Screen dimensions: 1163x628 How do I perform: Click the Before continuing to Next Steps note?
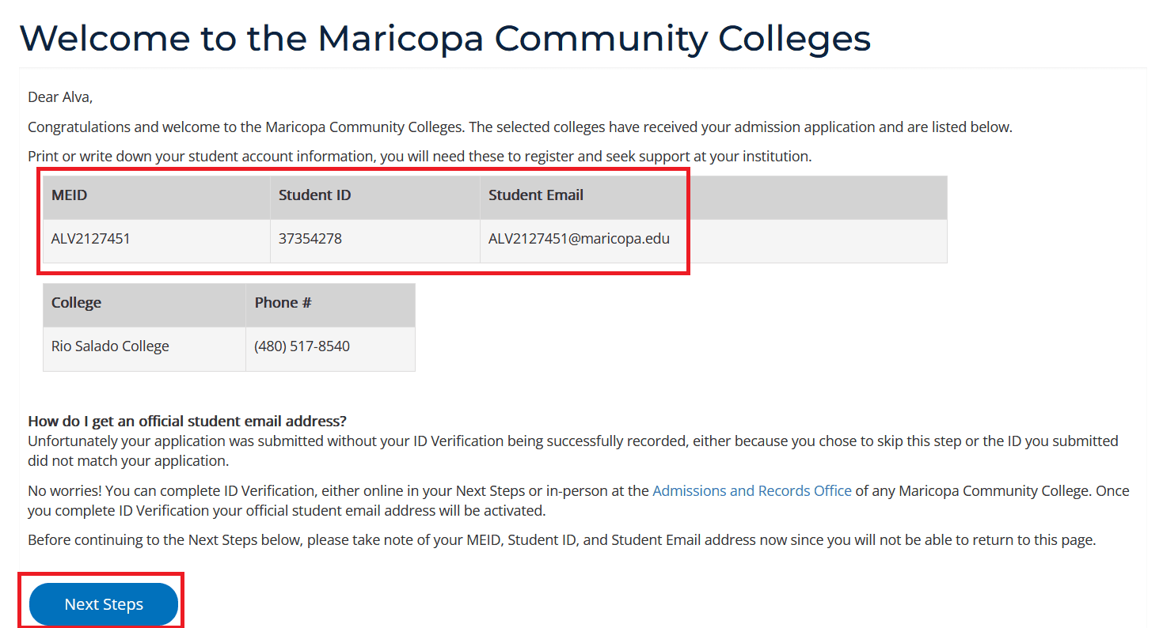point(561,541)
